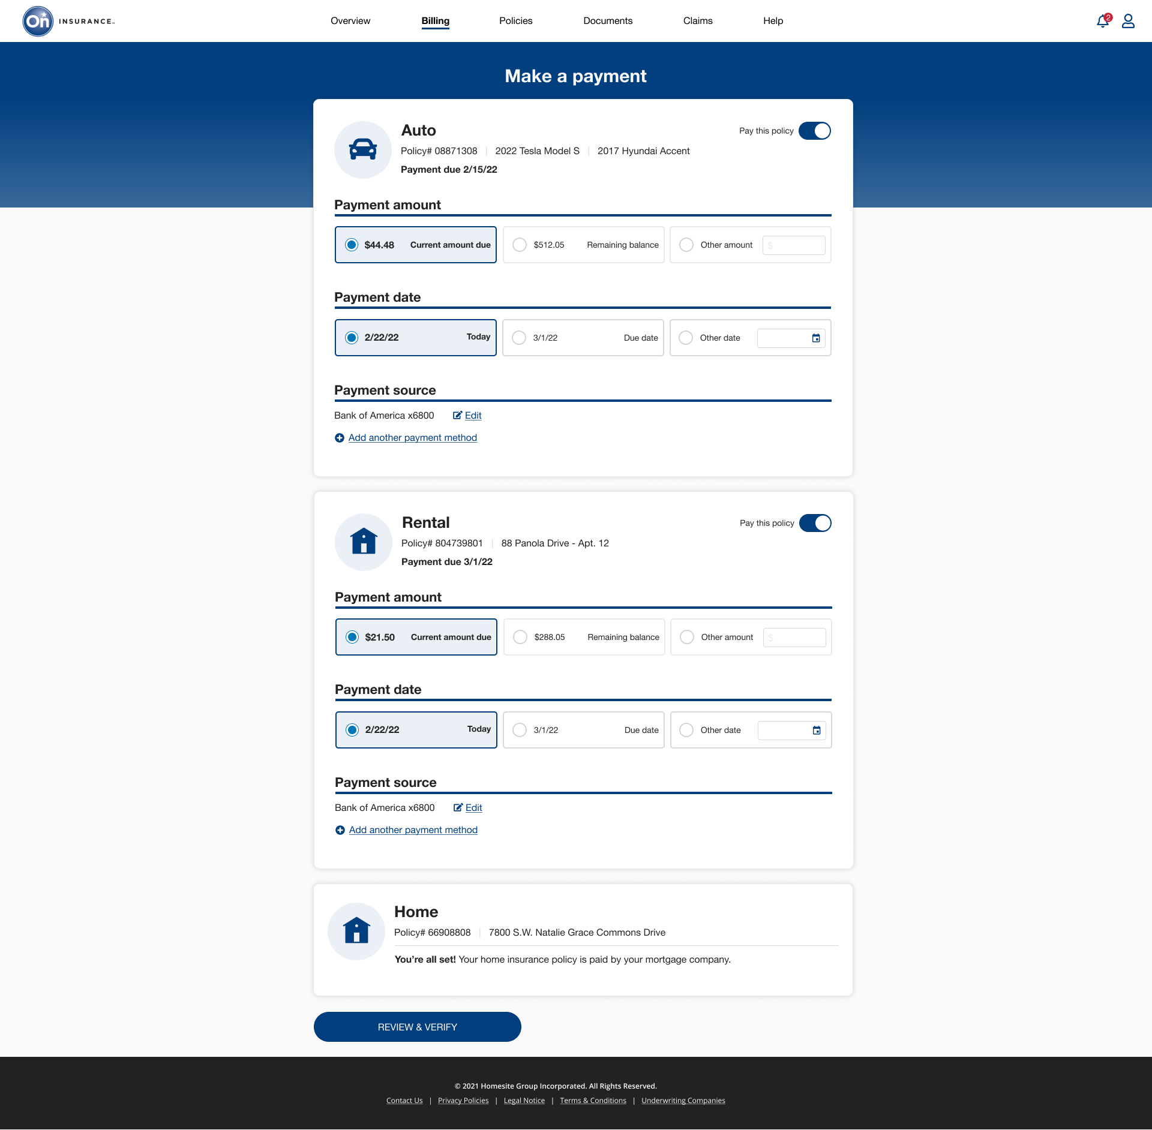1152x1130 pixels.
Task: Choose Other amount for the Auto policy
Action: point(686,245)
